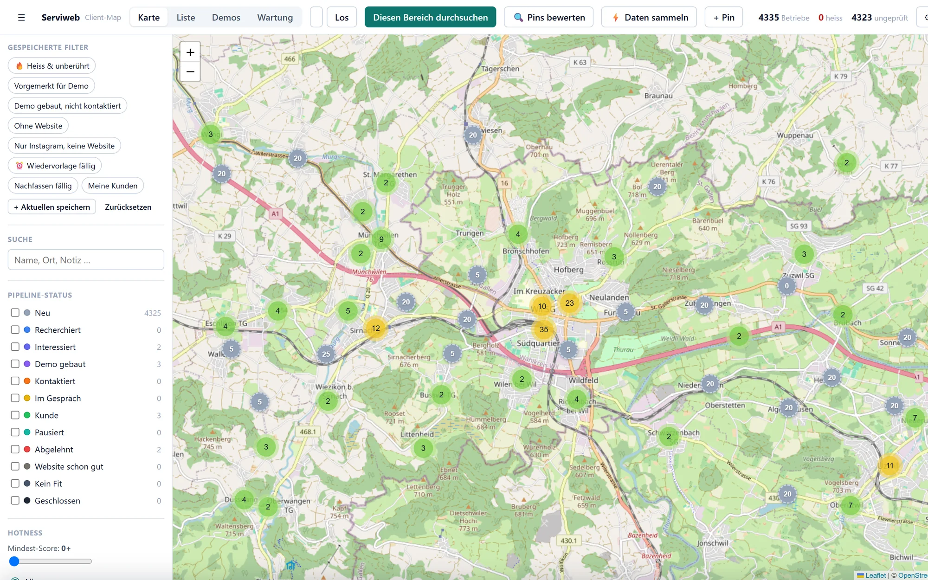Click the Los button
This screenshot has height=580, width=928.
coord(342,17)
